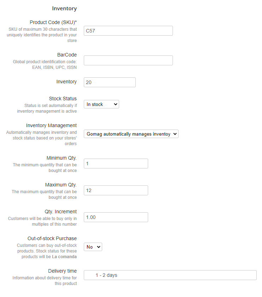Focus the empty BarCode text box
Viewport: 262px width, 297px height.
[x=128, y=60]
